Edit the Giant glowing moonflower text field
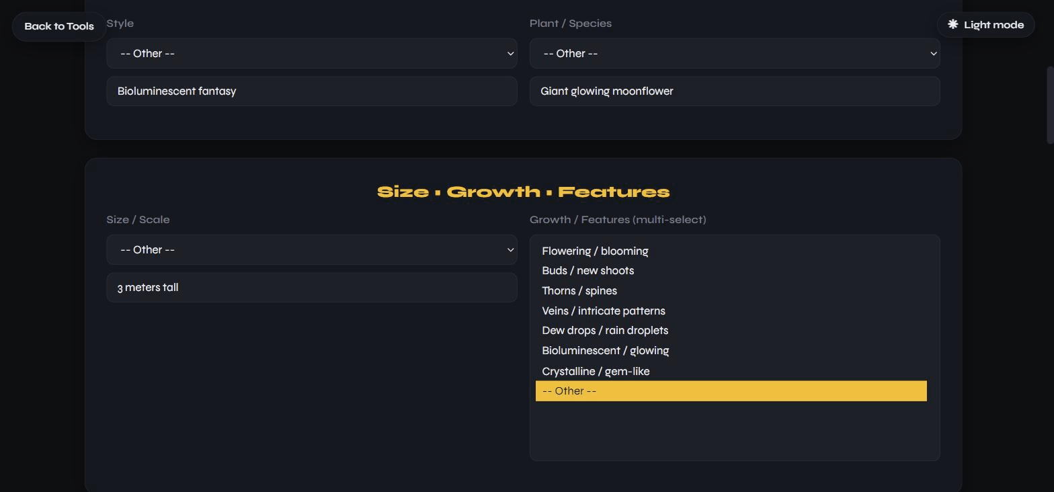1054x492 pixels. point(735,91)
